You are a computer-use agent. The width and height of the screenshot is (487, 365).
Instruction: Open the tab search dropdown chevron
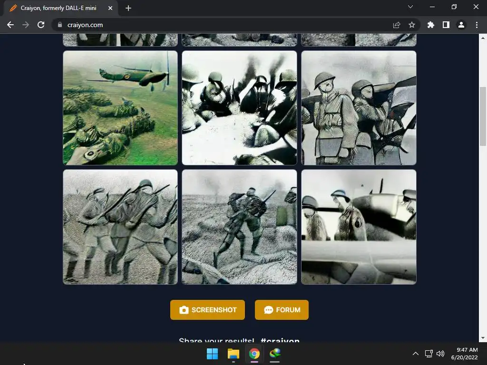pyautogui.click(x=410, y=7)
